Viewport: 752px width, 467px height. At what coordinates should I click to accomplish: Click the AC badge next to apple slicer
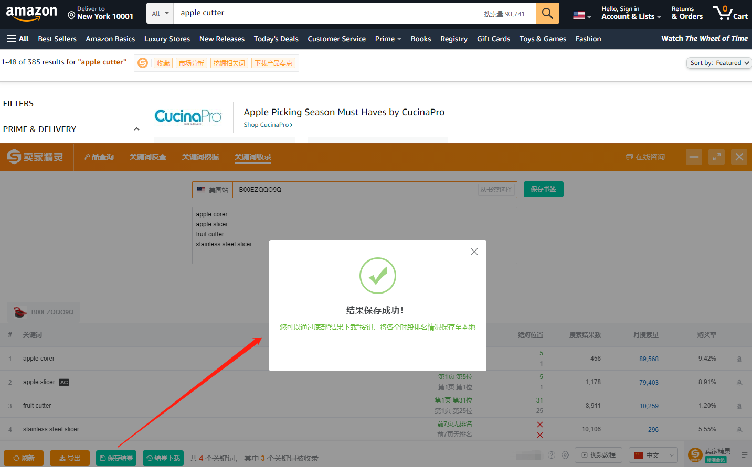[x=64, y=383]
